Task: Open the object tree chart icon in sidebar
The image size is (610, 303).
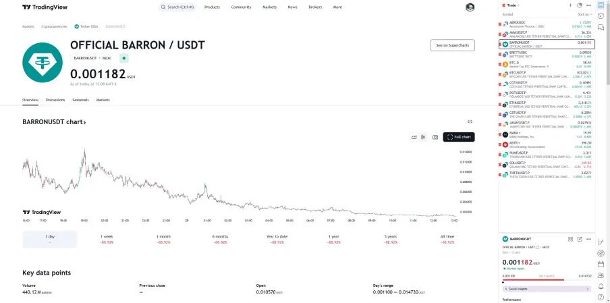Action: [x=601, y=242]
